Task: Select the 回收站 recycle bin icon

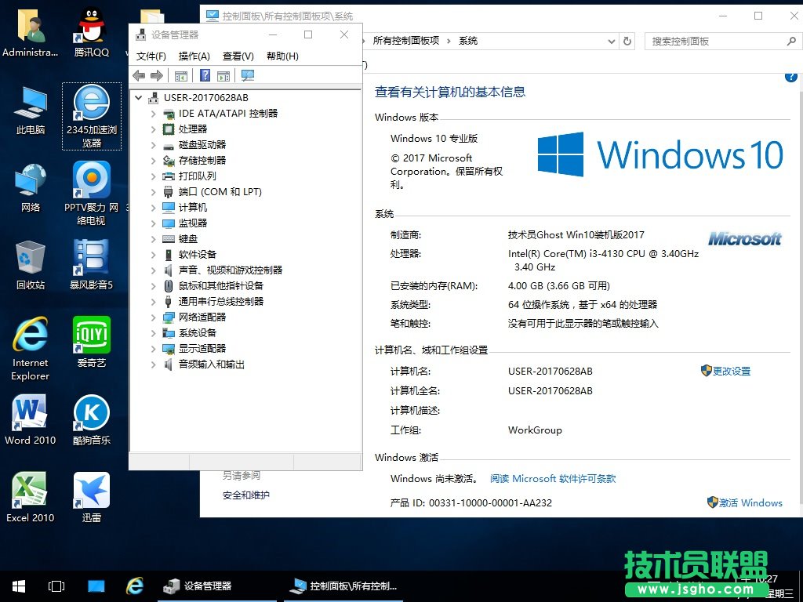Action: click(31, 265)
